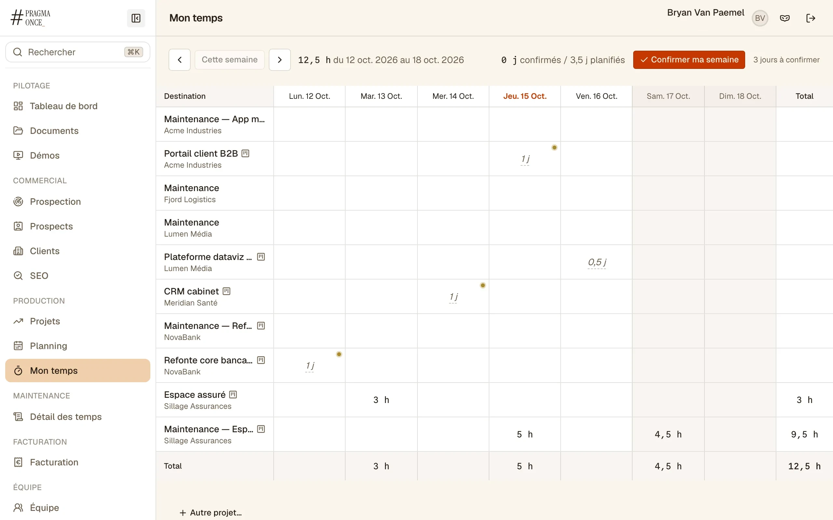The height and width of the screenshot is (520, 833).
Task: Select Mon temps sidebar item
Action: [x=78, y=371]
